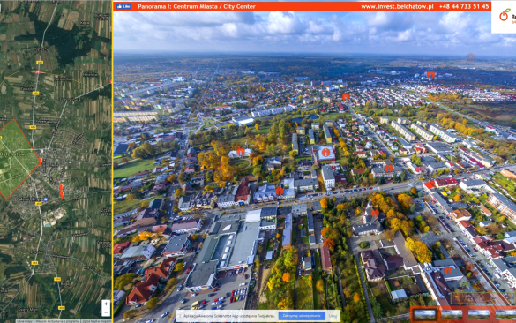Open info hotspot on the far housing estate road

coord(346,97)
